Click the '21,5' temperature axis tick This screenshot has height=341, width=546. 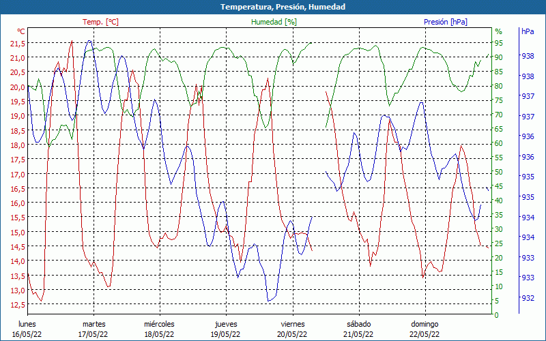pos(18,44)
